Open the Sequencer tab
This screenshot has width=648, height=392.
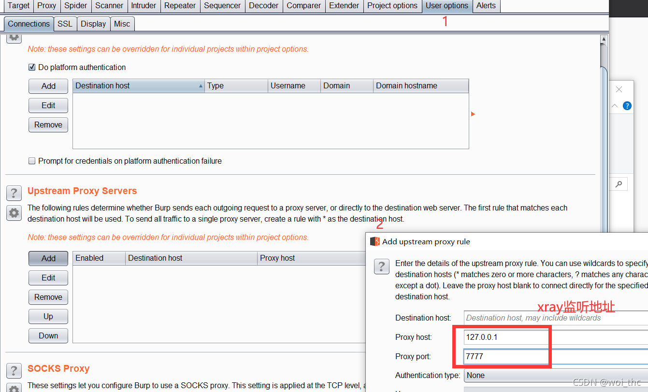[x=222, y=6]
